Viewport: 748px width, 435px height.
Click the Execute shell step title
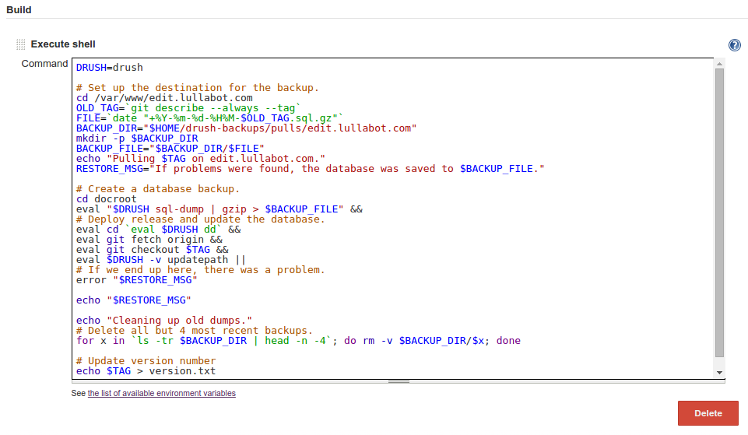(63, 44)
